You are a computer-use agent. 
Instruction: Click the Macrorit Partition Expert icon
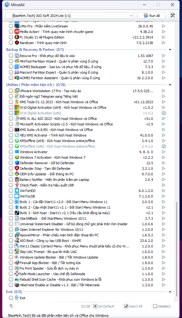(x=17, y=72)
